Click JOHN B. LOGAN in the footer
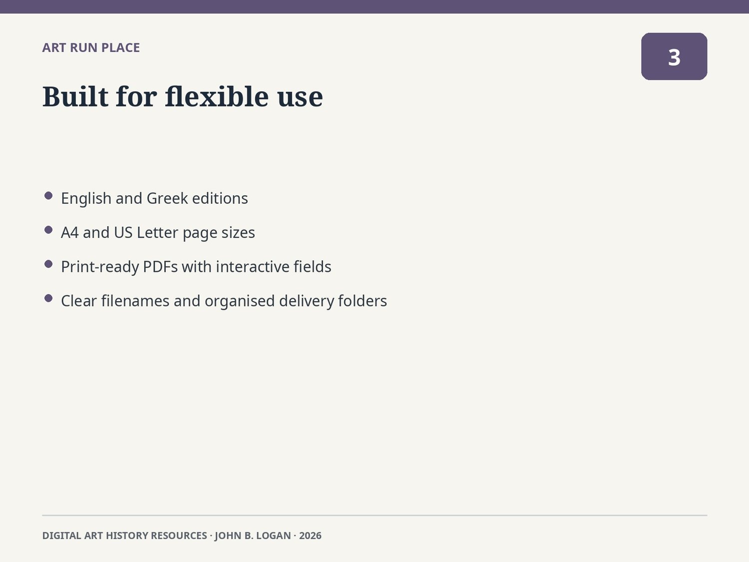This screenshot has height=562, width=749. click(x=253, y=536)
